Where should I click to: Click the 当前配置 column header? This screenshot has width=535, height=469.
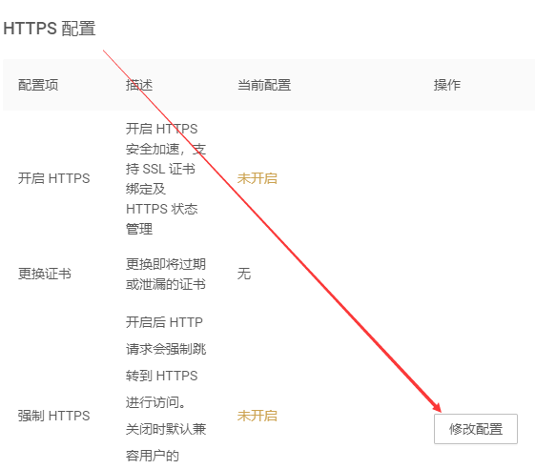[264, 85]
